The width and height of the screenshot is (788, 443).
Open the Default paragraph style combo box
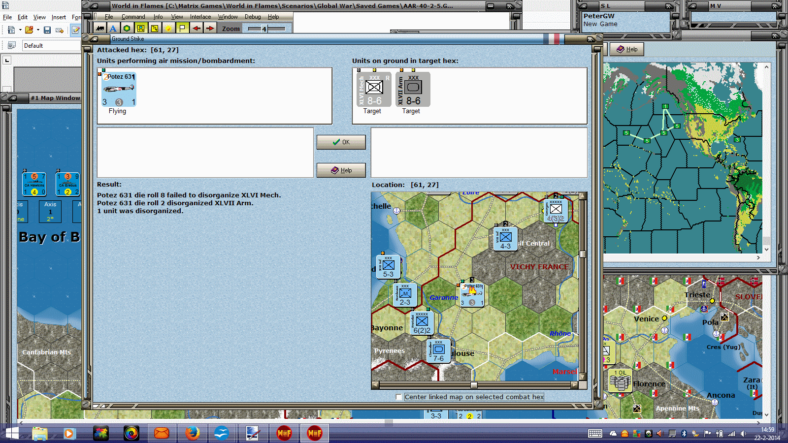click(51, 46)
